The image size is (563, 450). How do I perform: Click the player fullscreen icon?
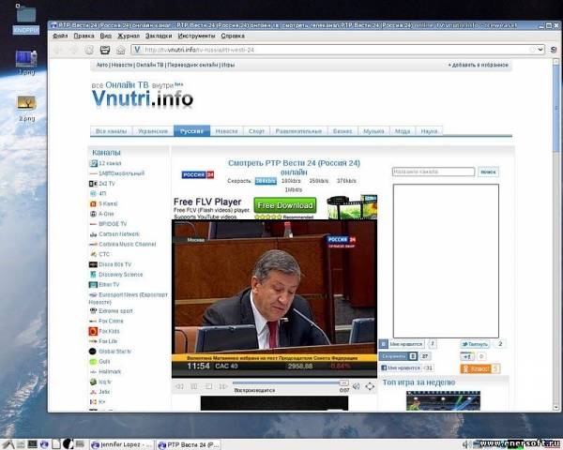pos(370,386)
